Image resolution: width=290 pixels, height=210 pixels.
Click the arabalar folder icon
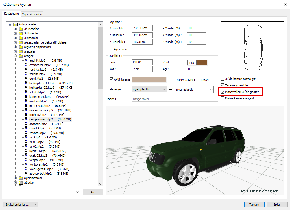coord(21,51)
